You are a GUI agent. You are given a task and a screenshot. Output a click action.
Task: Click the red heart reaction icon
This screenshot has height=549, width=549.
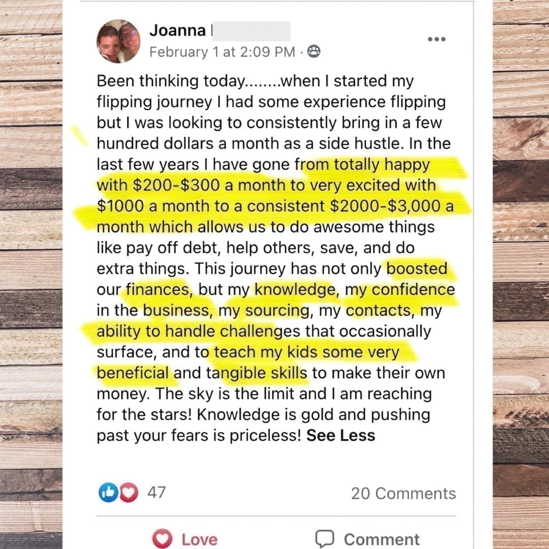coord(129,493)
